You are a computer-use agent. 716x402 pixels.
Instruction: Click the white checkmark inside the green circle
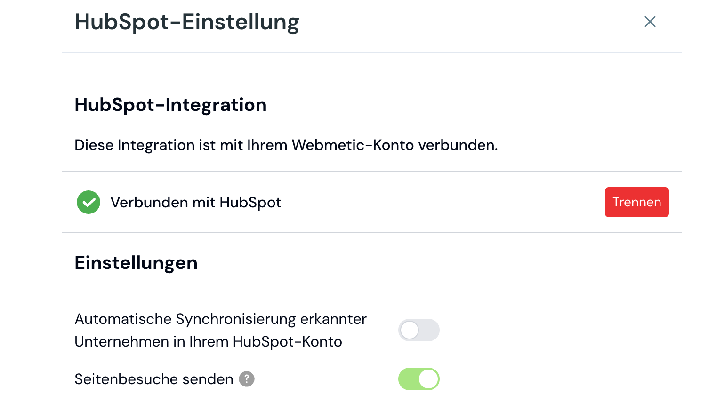coord(88,202)
